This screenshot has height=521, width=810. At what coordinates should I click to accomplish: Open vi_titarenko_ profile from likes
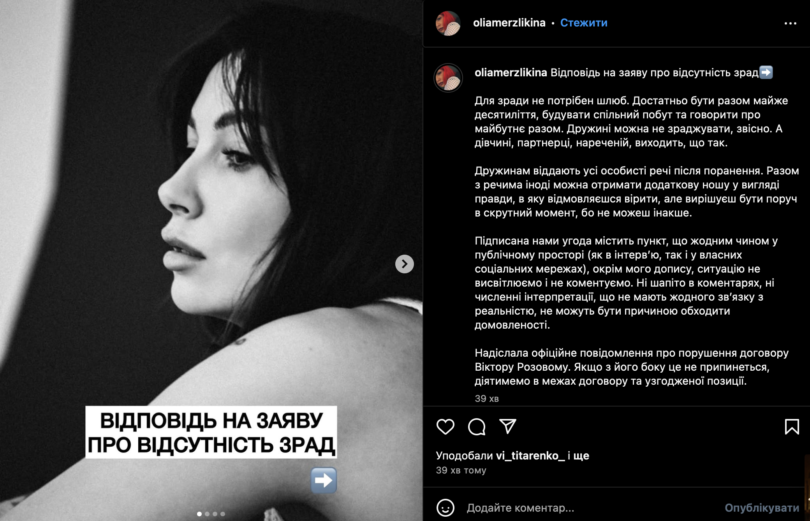tap(530, 456)
